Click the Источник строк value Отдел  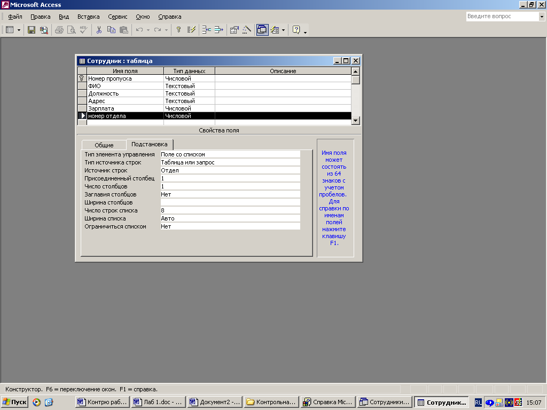click(230, 170)
